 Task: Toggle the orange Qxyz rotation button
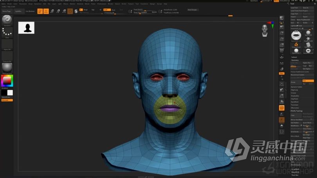[x=282, y=73]
